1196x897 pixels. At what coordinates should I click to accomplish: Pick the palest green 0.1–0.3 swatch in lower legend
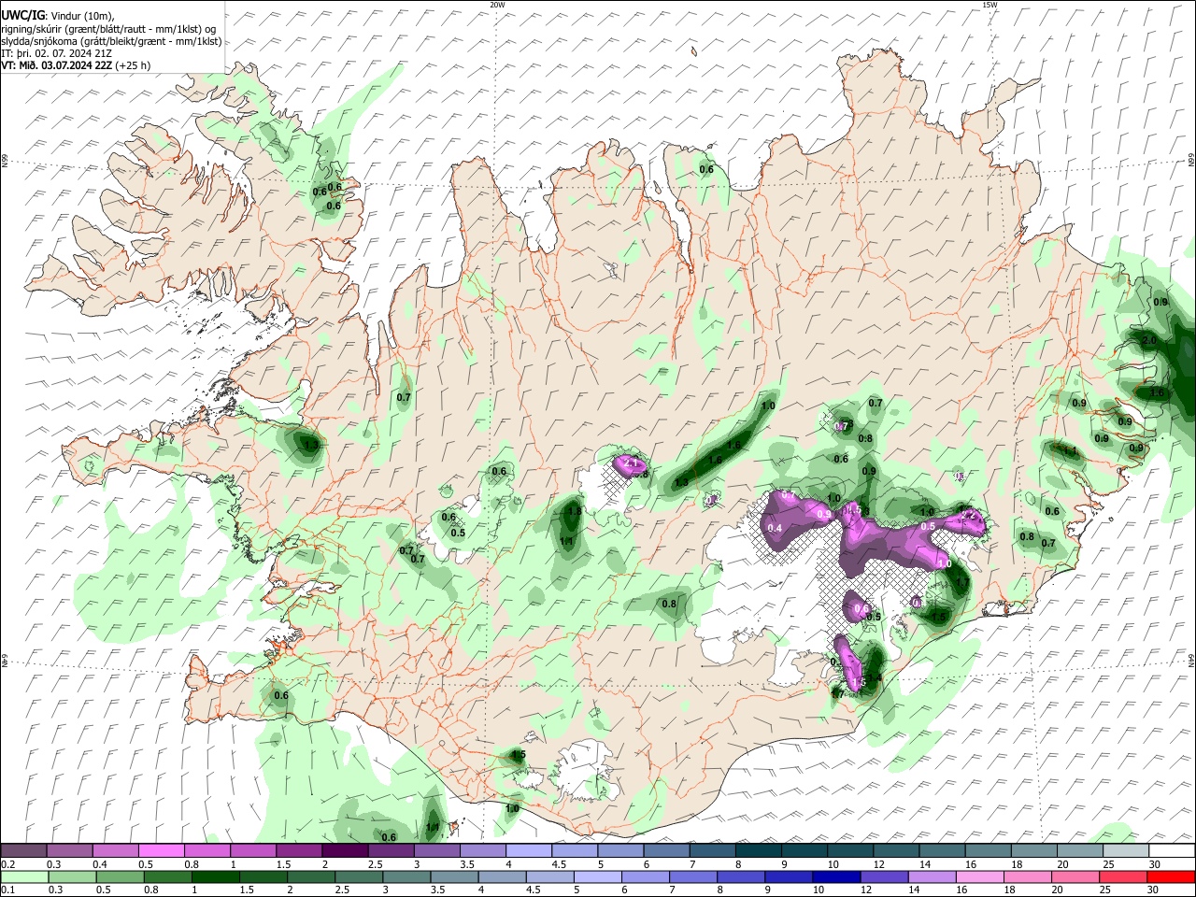click(x=23, y=876)
